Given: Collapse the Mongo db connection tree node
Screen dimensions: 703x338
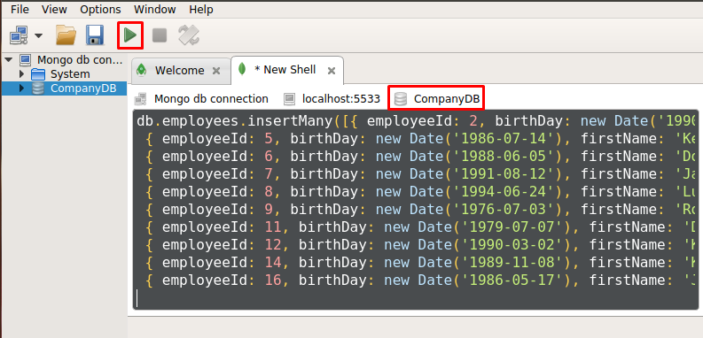Looking at the screenshot, I should 9,59.
